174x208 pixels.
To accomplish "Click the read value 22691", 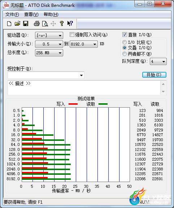I will click(x=157, y=179).
